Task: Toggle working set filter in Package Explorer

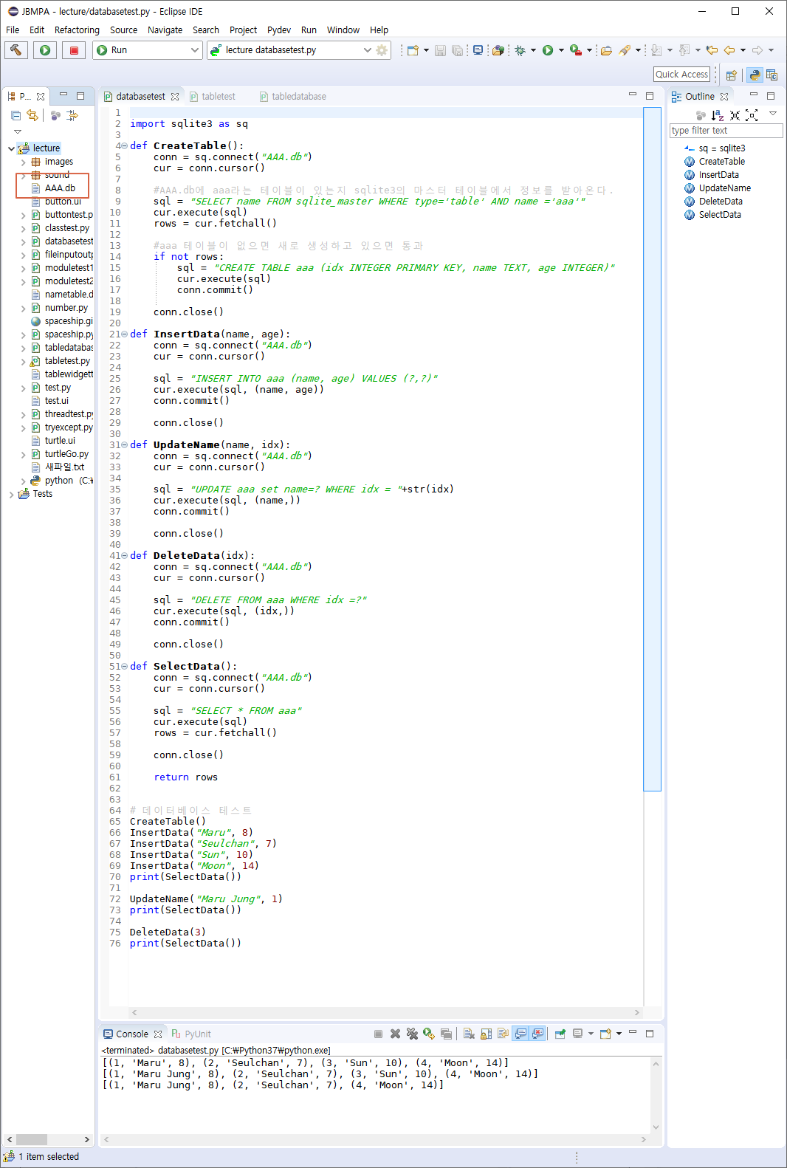Action: tap(55, 115)
